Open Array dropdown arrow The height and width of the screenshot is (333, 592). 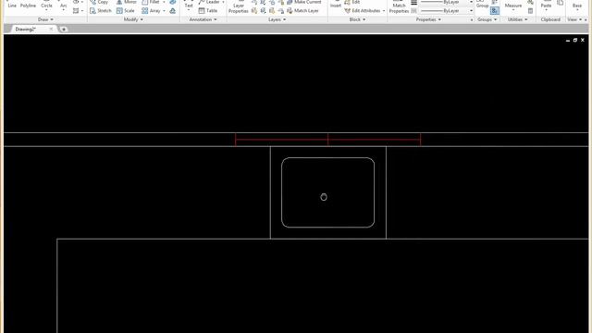tap(164, 11)
